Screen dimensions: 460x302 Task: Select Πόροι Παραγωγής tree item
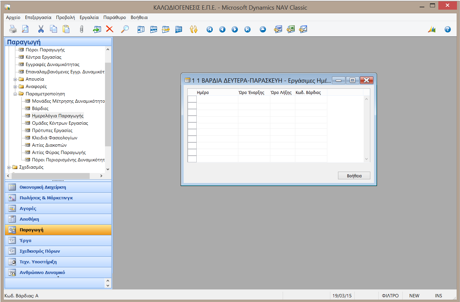click(x=45, y=50)
